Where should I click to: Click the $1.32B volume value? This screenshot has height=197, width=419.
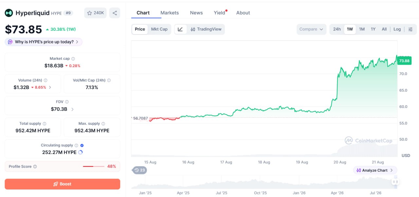coord(21,87)
